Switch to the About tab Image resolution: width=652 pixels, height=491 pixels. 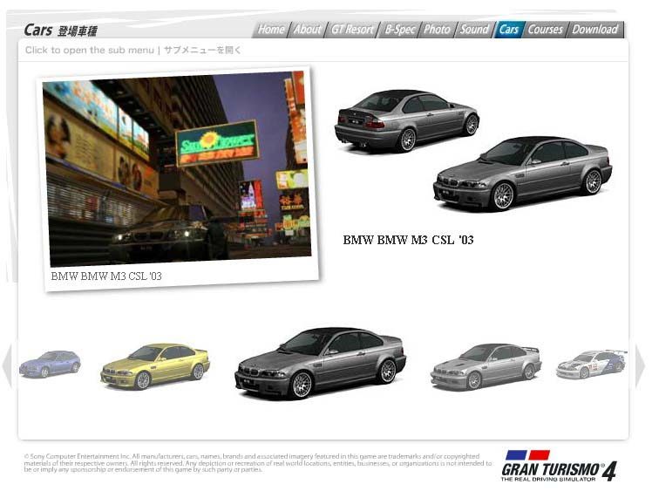(x=308, y=30)
